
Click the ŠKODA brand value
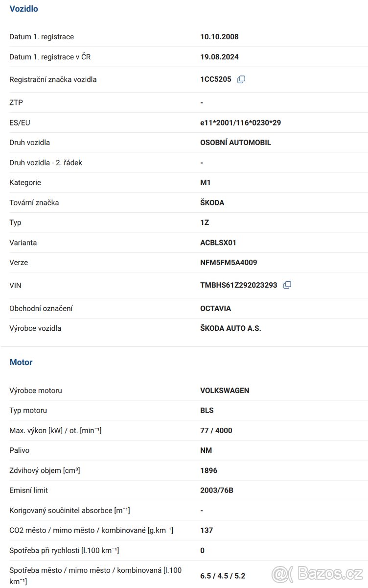tap(212, 202)
